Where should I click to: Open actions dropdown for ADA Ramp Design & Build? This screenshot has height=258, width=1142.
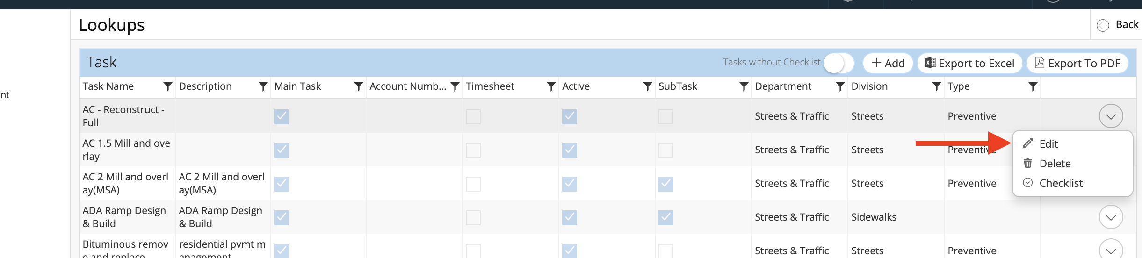[1111, 217]
